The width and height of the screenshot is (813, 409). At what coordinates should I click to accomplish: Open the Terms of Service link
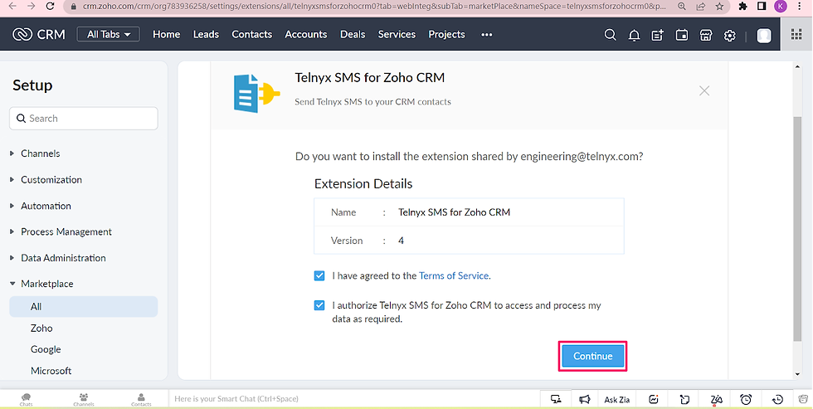click(454, 275)
